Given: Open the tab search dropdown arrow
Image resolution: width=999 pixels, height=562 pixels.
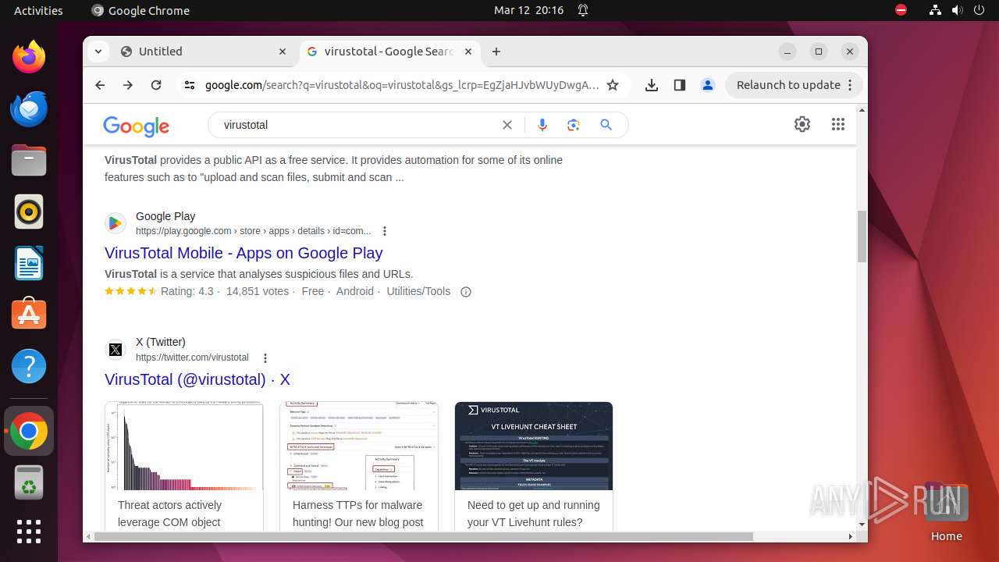Looking at the screenshot, I should coord(98,52).
